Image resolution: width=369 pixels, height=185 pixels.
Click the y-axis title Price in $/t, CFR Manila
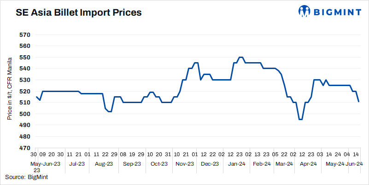pyautogui.click(x=9, y=91)
